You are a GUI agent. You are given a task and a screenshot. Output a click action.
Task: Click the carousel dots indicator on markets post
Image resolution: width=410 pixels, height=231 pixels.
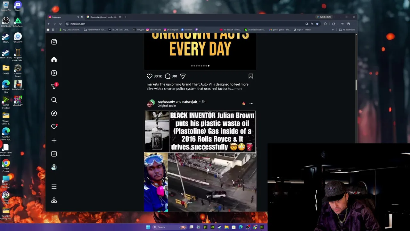tap(200, 66)
